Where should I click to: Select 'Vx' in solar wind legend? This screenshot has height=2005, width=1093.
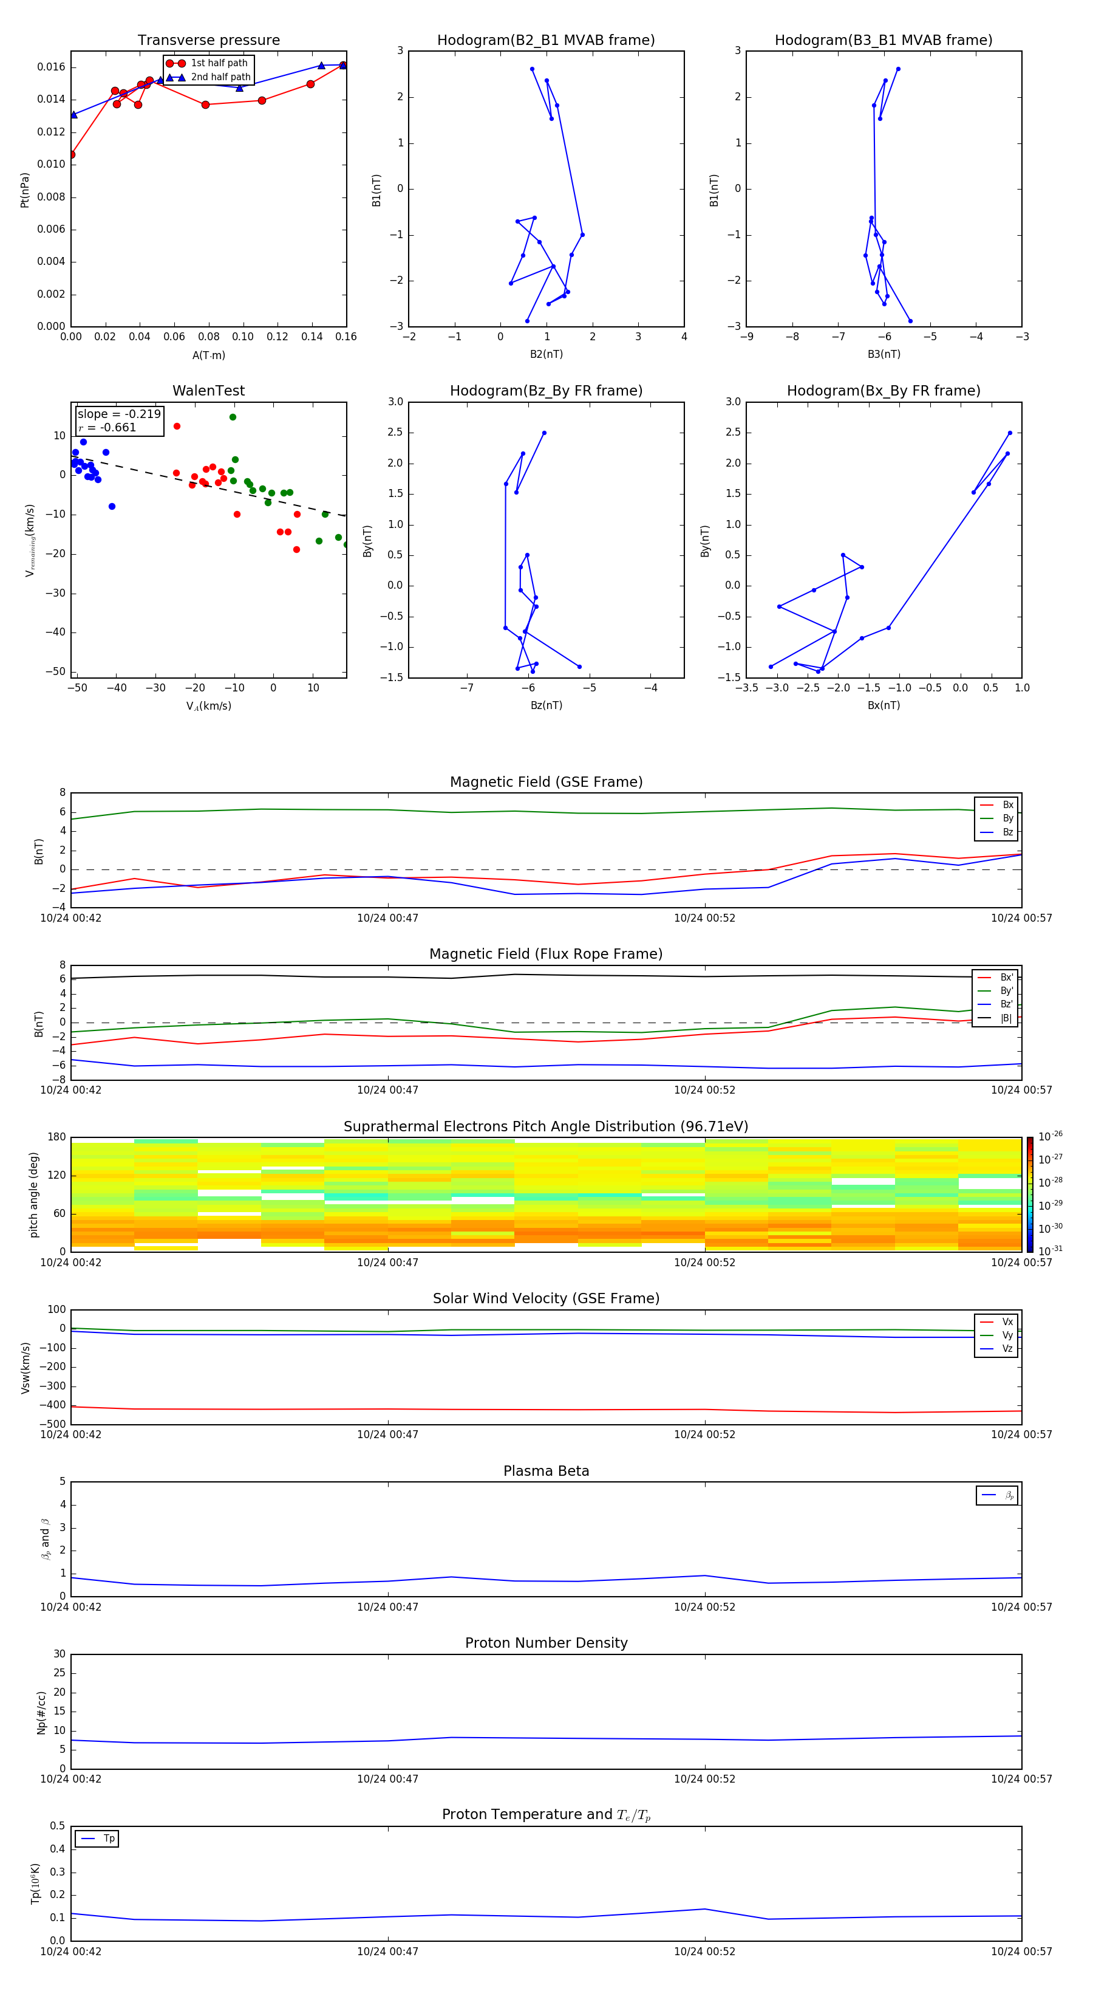pos(996,1321)
